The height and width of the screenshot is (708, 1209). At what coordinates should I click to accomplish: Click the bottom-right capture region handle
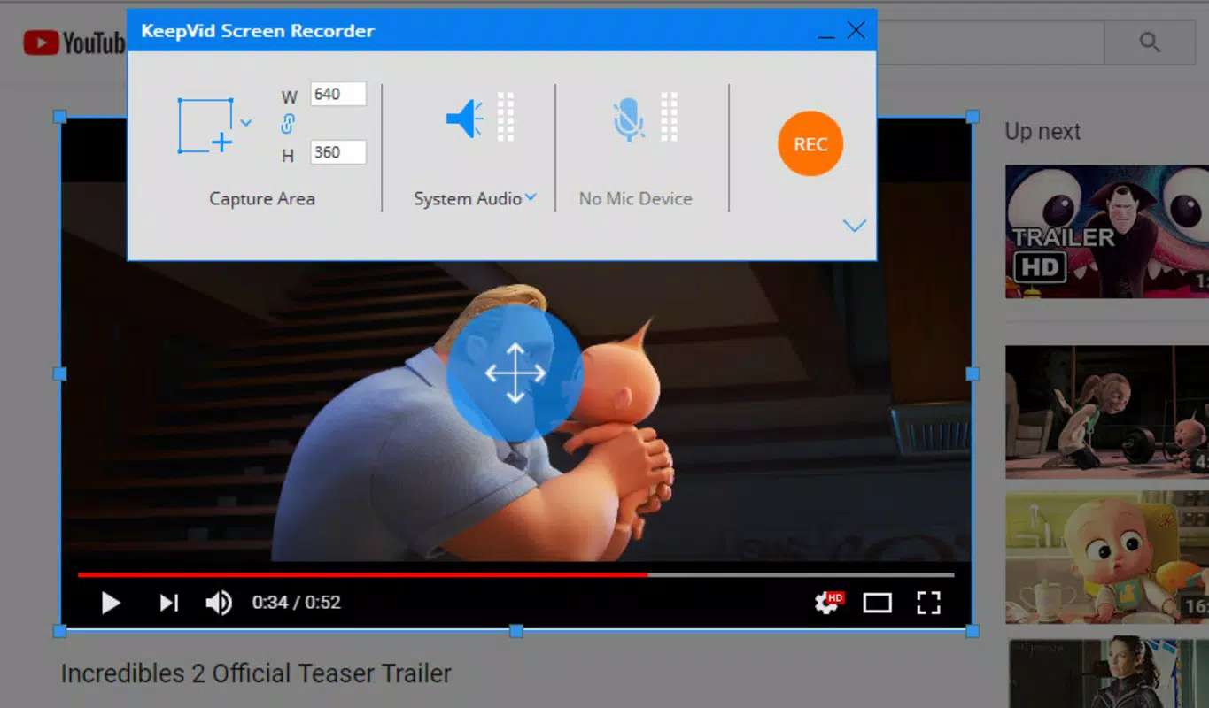(972, 631)
